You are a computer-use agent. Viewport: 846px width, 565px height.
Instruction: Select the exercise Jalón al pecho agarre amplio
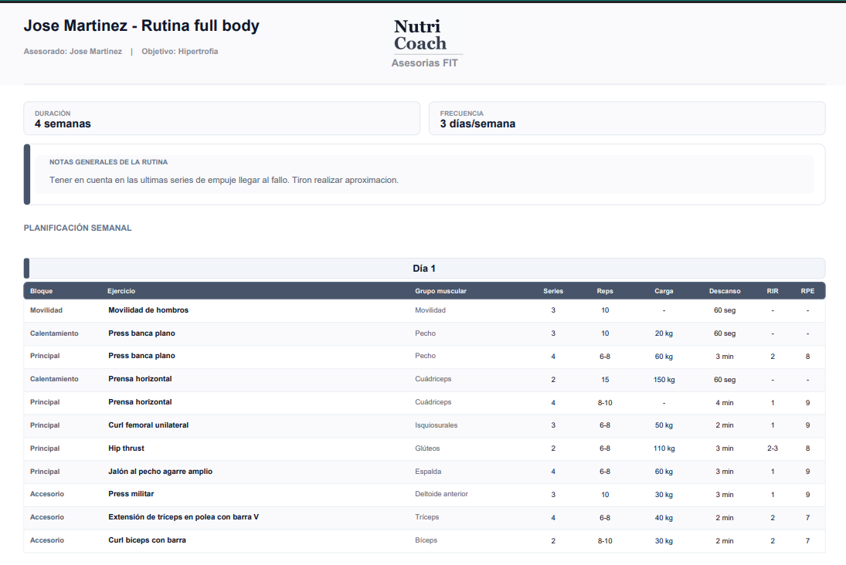160,471
